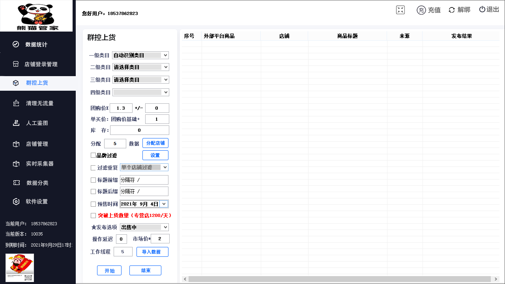Click the 充值 recharge icon
505x284 pixels.
[x=421, y=10]
